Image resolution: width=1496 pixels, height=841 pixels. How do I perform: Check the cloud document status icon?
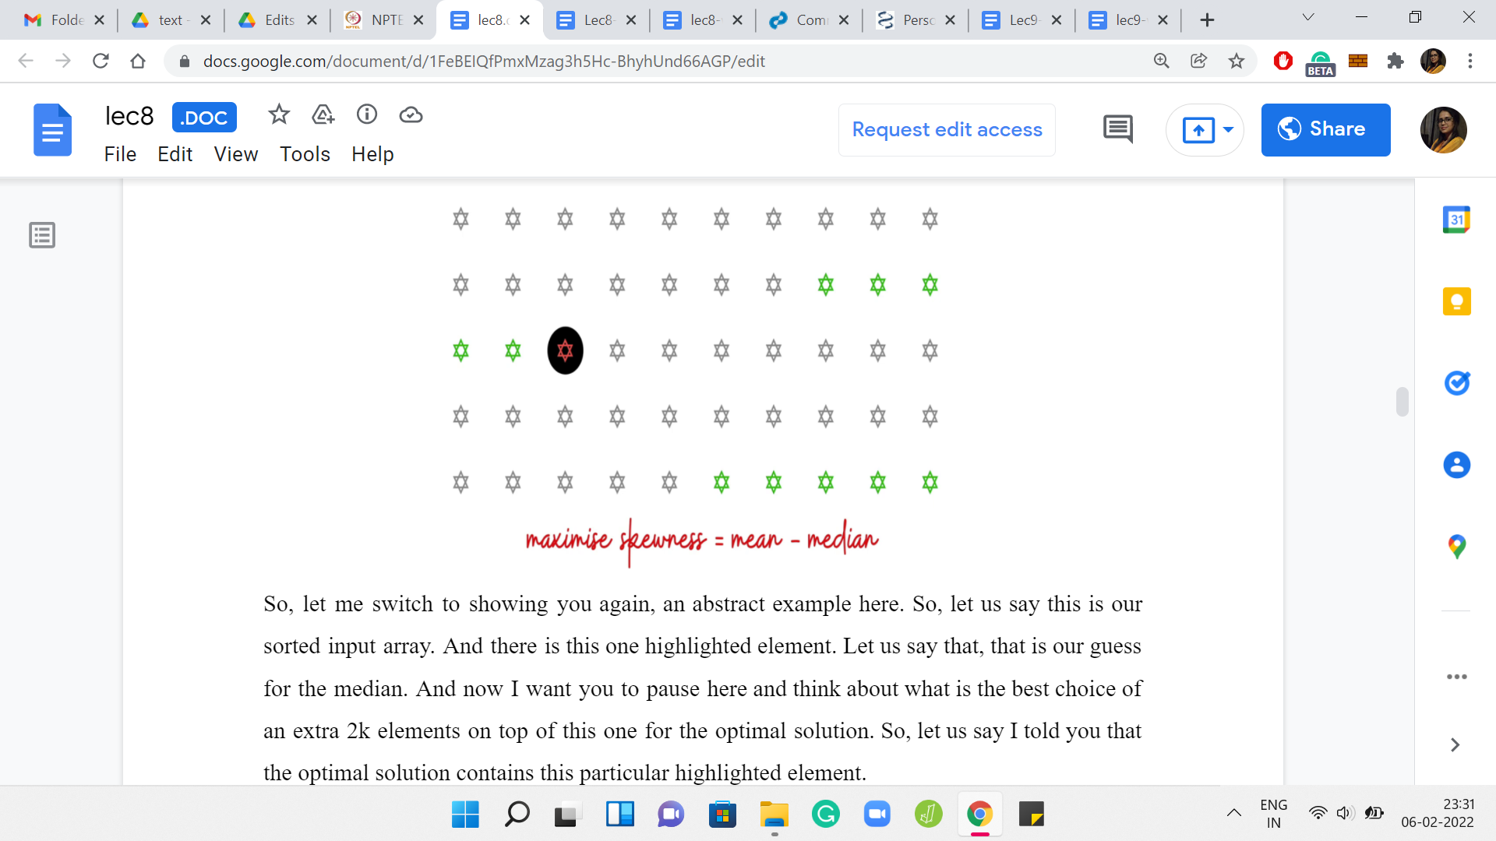click(x=411, y=115)
